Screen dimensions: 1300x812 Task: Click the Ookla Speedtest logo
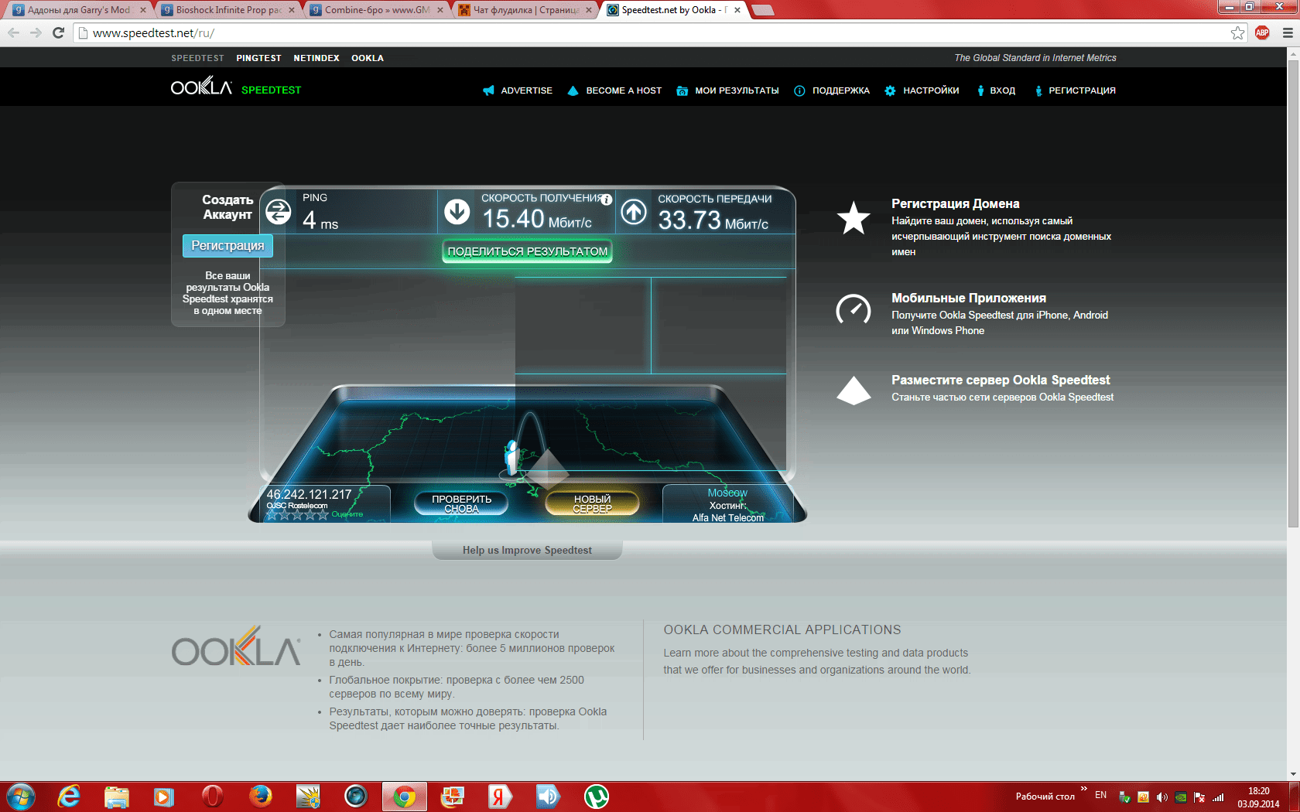(236, 87)
